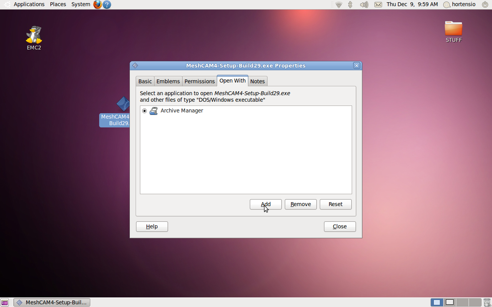Open the Trash icon in bottom panel
The width and height of the screenshot is (492, 307).
(x=487, y=302)
